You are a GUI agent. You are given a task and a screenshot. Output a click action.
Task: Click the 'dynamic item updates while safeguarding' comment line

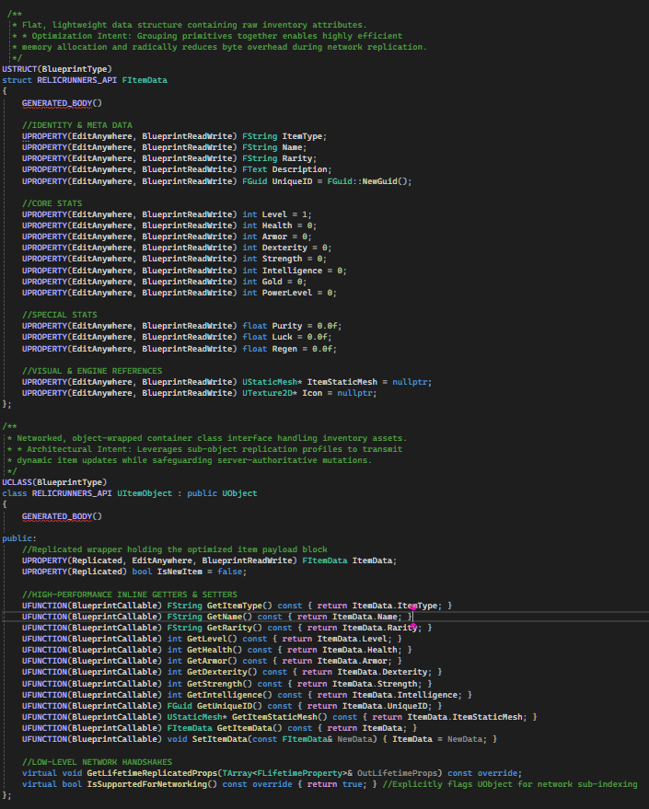pos(190,460)
